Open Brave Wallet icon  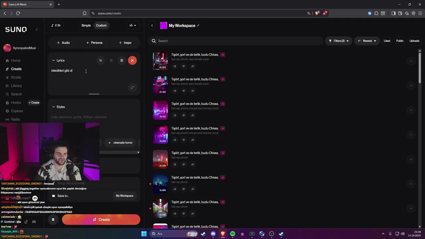coord(400,13)
